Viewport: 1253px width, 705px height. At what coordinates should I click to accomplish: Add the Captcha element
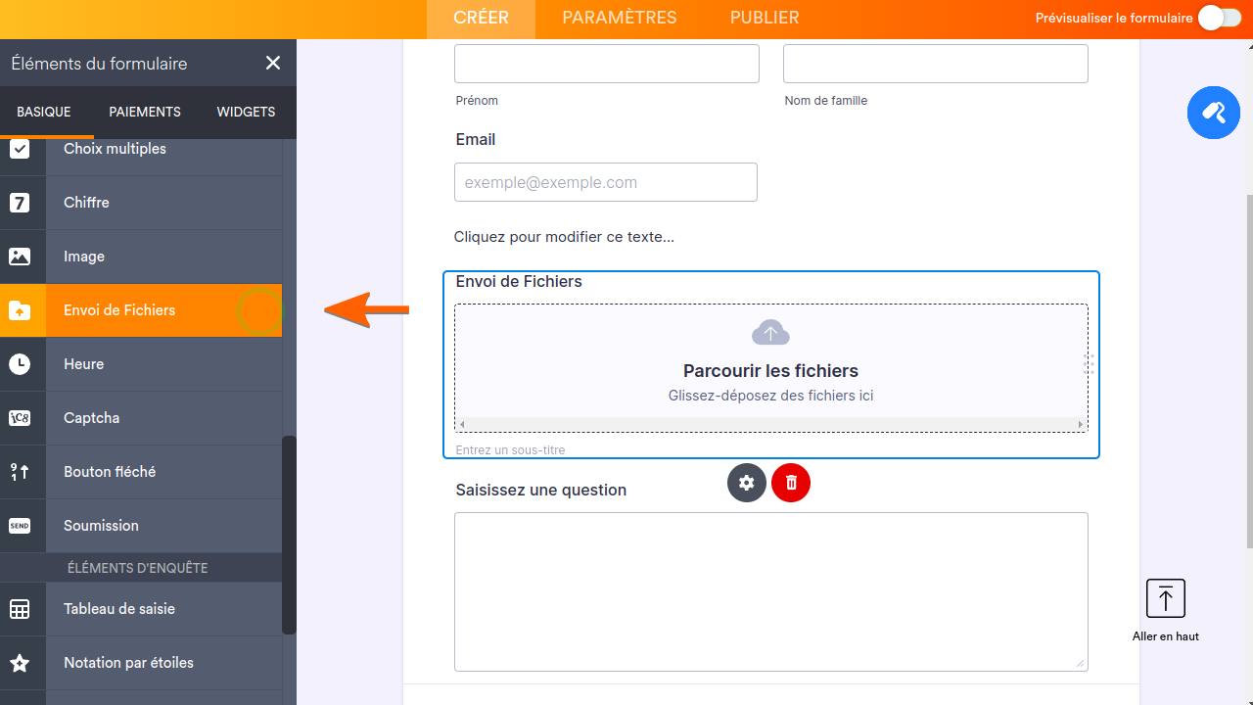pos(141,418)
